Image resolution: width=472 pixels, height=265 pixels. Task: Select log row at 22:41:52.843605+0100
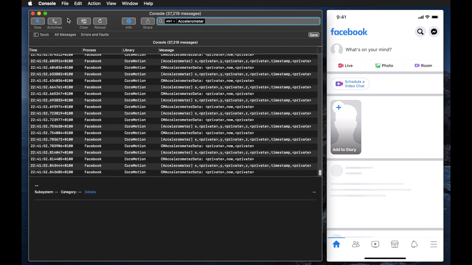[174, 172]
